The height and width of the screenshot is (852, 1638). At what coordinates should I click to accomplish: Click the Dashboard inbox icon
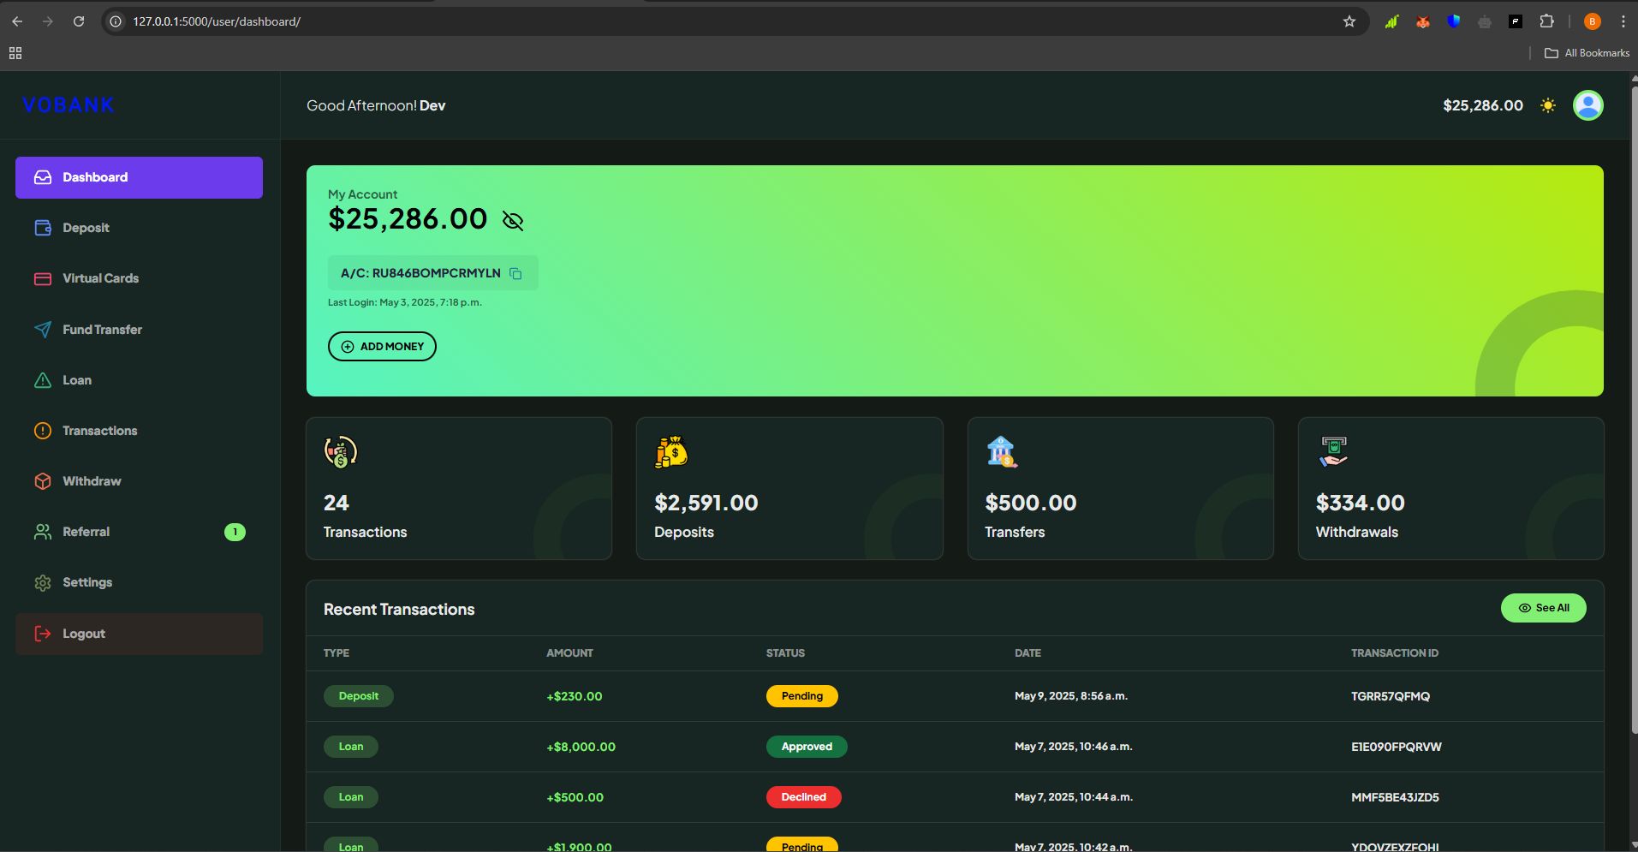[43, 177]
